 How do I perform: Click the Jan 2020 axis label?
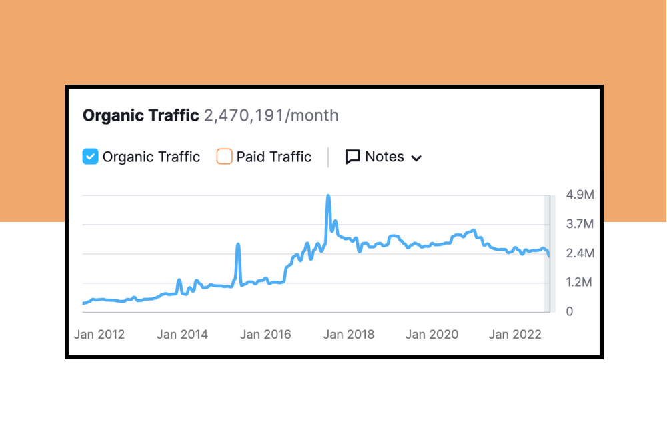(432, 334)
